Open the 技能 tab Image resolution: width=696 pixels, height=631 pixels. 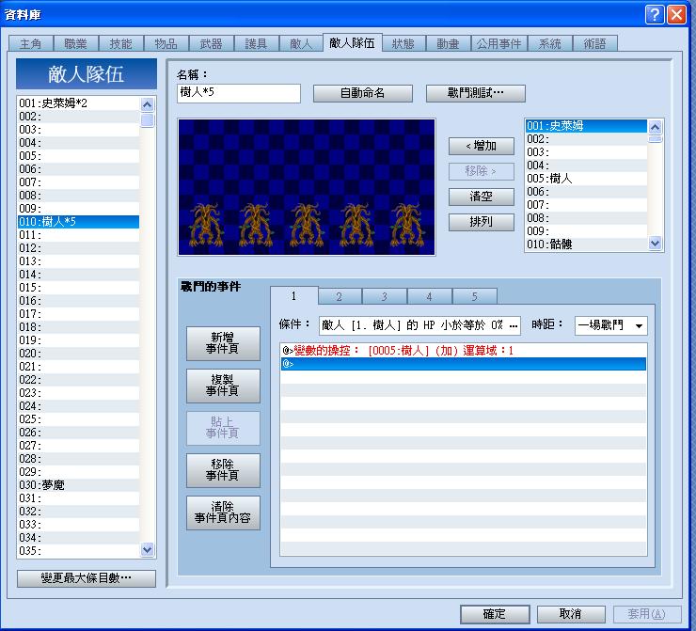[x=121, y=43]
